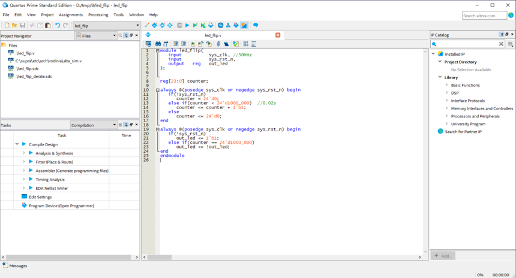
Task: Click the Analyze Current File checkmark icon
Action: [x=236, y=44]
